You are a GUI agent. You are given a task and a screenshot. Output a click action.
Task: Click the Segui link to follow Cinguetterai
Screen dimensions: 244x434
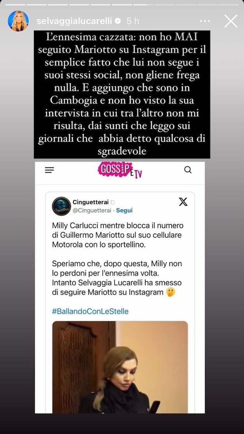(124, 210)
